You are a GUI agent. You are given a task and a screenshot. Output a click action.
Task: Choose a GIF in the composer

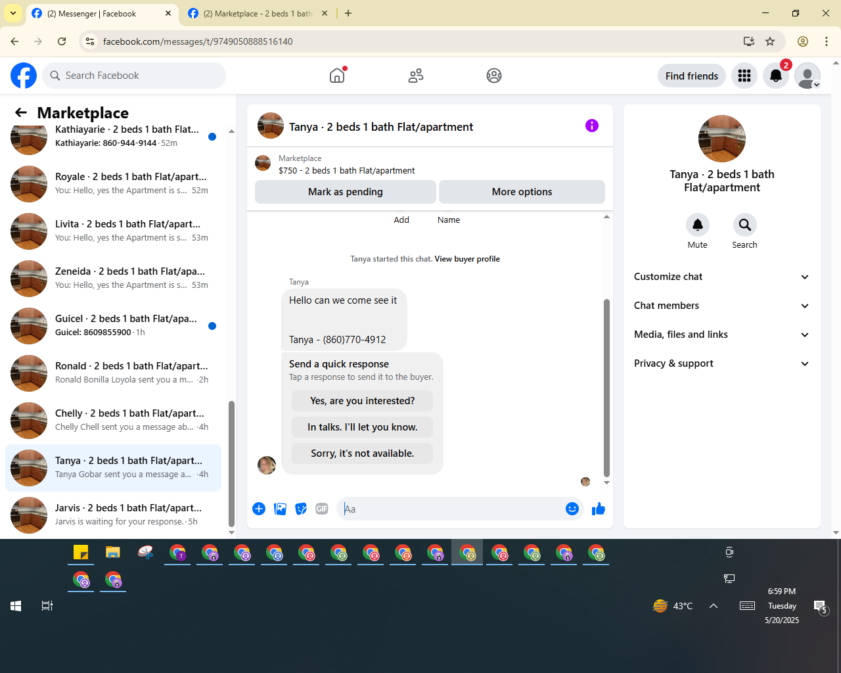[322, 509]
